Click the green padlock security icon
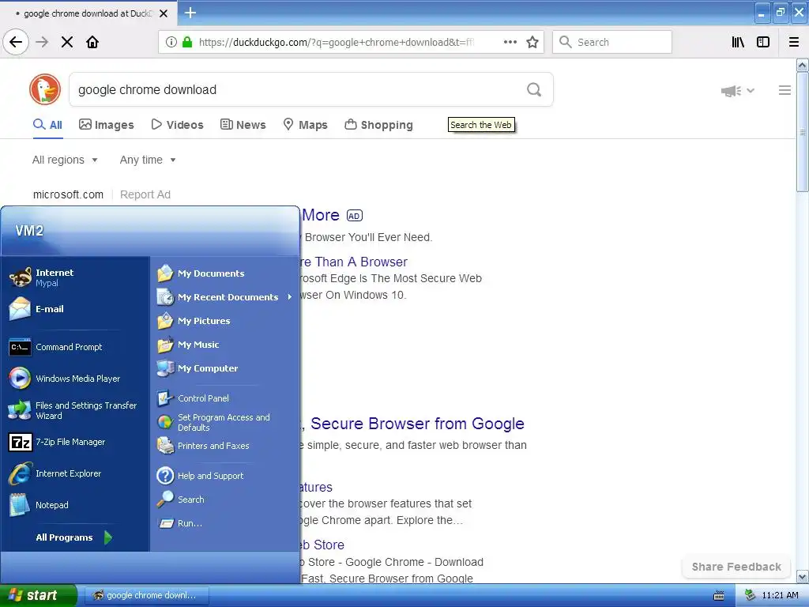 coord(186,42)
